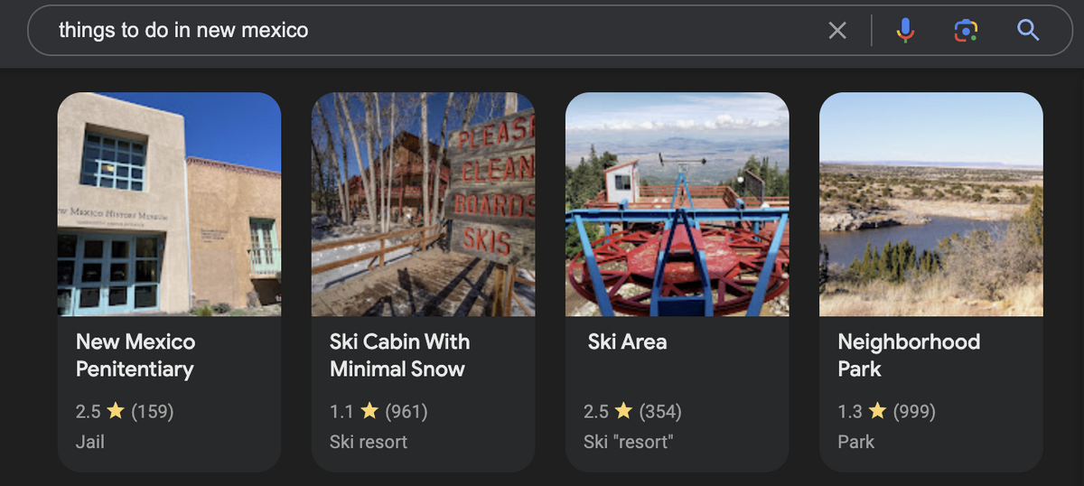Open Ski Cabin With Minimal Snow link
1084x486 pixels.
coord(398,355)
